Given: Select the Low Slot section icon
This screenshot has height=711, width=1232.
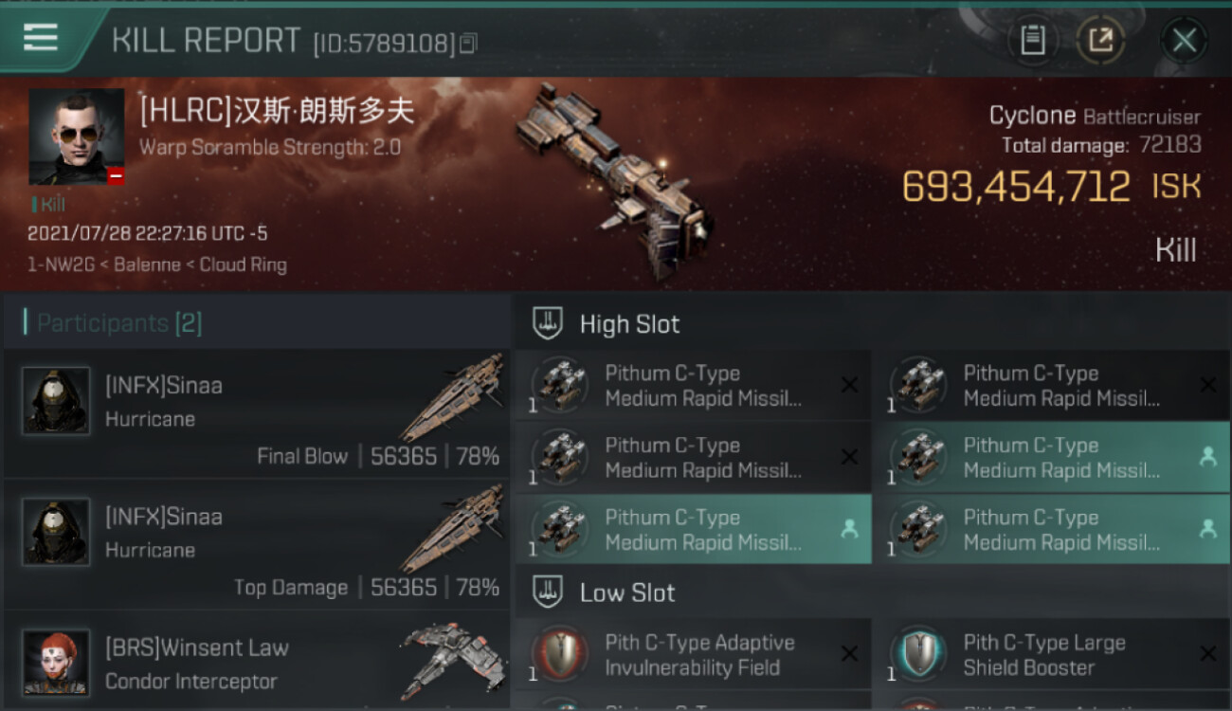Looking at the screenshot, I should (x=548, y=592).
